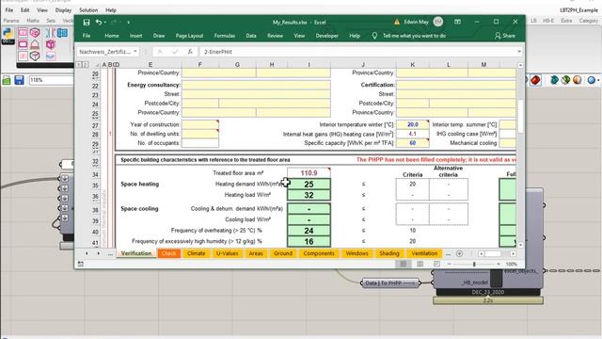
Task: Switch to the Climate sheet tab
Action: click(197, 253)
